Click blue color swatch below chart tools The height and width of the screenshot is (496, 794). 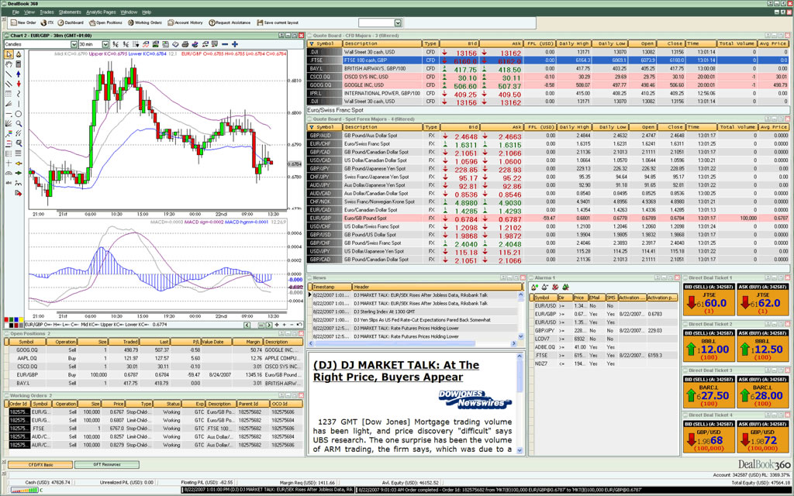click(x=16, y=319)
